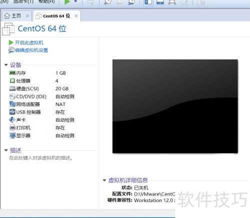Click the CD/DVD (IDE) disc icon

pyautogui.click(x=12, y=96)
